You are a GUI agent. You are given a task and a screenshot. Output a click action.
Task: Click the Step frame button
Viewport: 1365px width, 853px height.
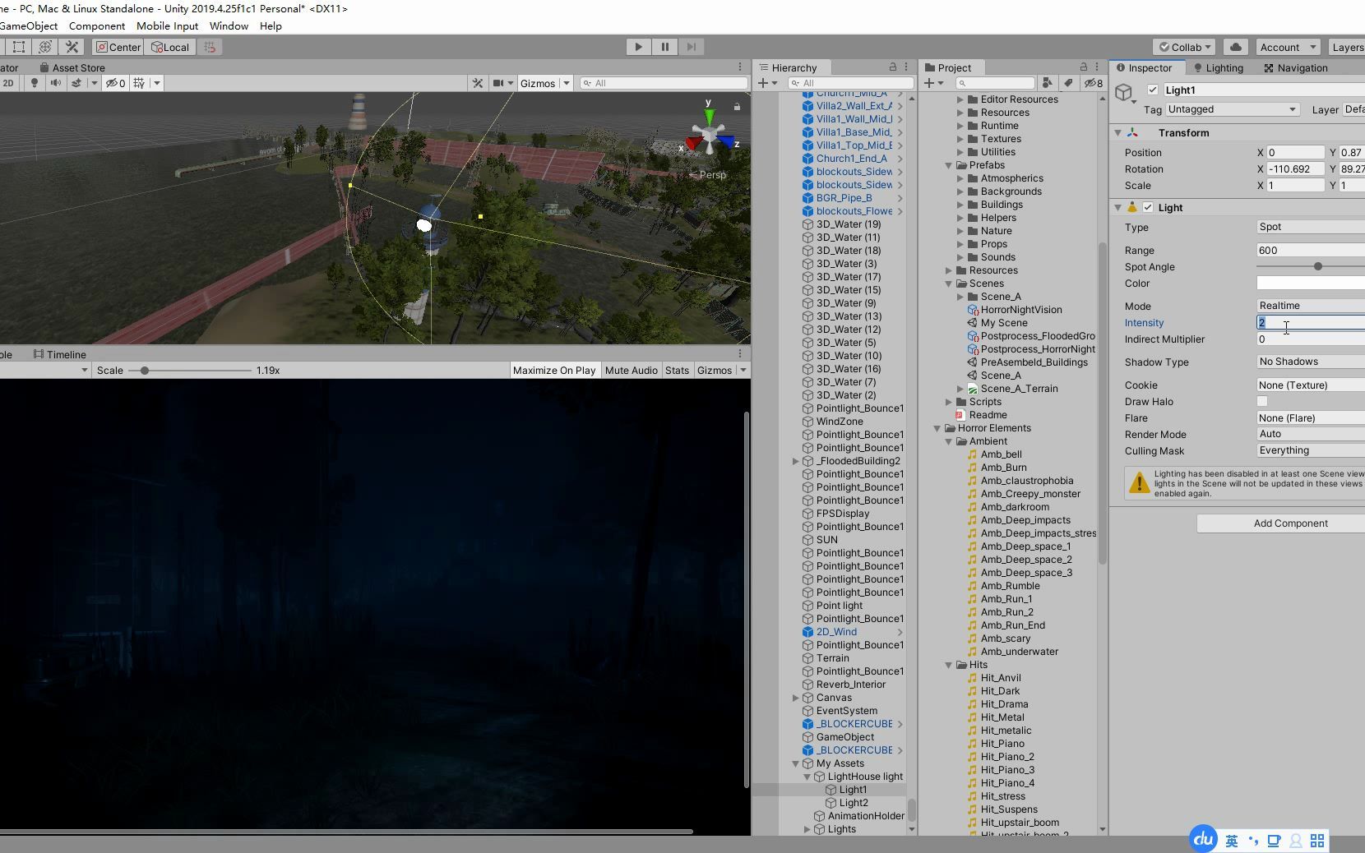click(x=692, y=47)
